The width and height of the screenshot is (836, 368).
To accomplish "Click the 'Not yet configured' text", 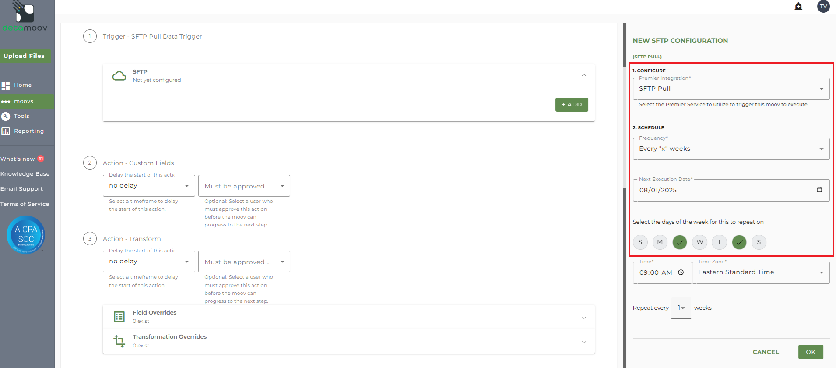I will (157, 80).
